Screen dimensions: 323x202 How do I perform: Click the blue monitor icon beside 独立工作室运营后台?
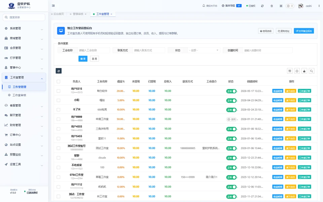[61, 31]
